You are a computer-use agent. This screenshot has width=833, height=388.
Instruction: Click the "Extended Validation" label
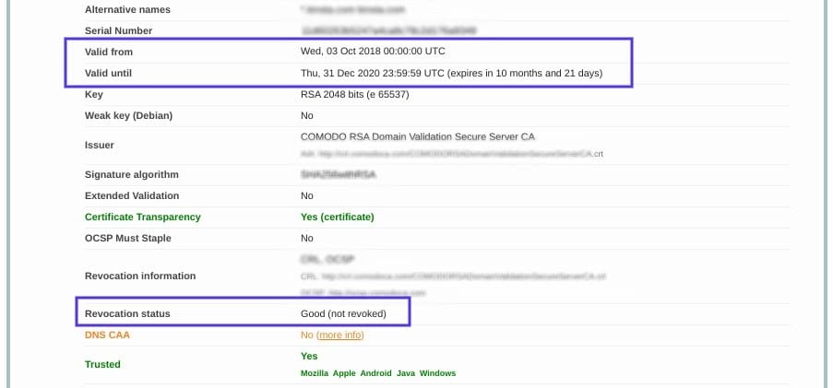point(132,195)
